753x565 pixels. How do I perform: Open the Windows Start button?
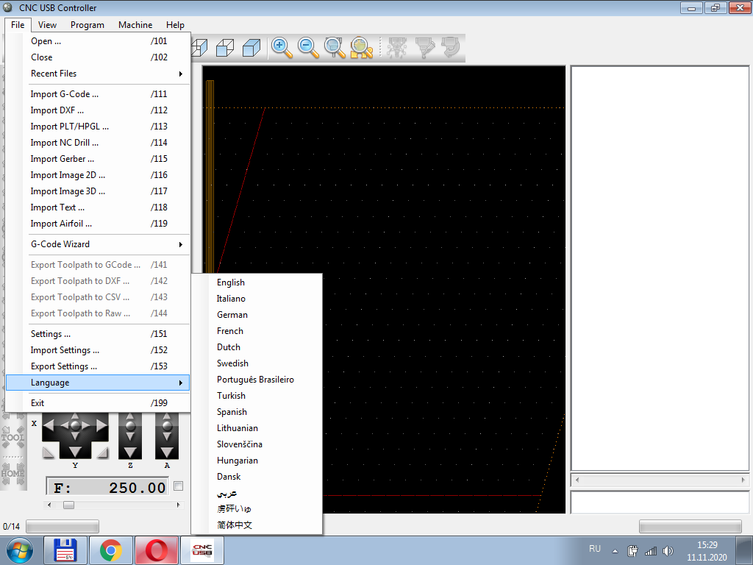coord(20,550)
